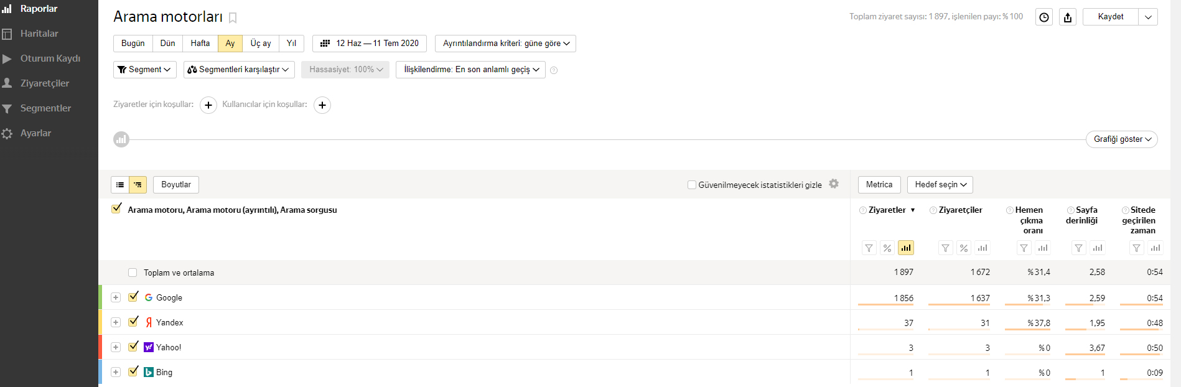This screenshot has width=1181, height=387.
Task: Click the Metrica button
Action: (x=879, y=185)
